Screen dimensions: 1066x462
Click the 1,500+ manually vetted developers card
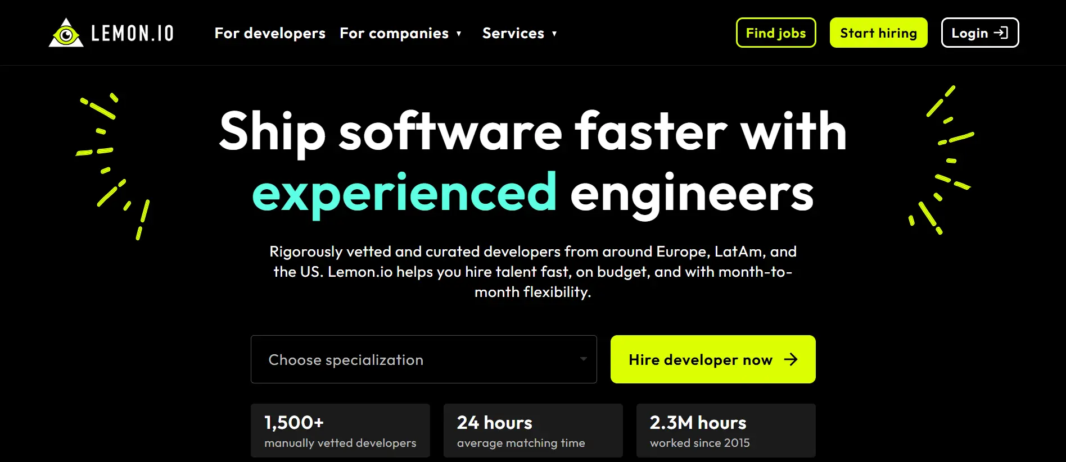pyautogui.click(x=340, y=431)
